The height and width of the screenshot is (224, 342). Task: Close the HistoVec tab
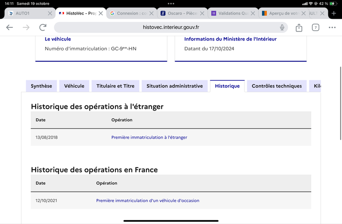coord(100,13)
